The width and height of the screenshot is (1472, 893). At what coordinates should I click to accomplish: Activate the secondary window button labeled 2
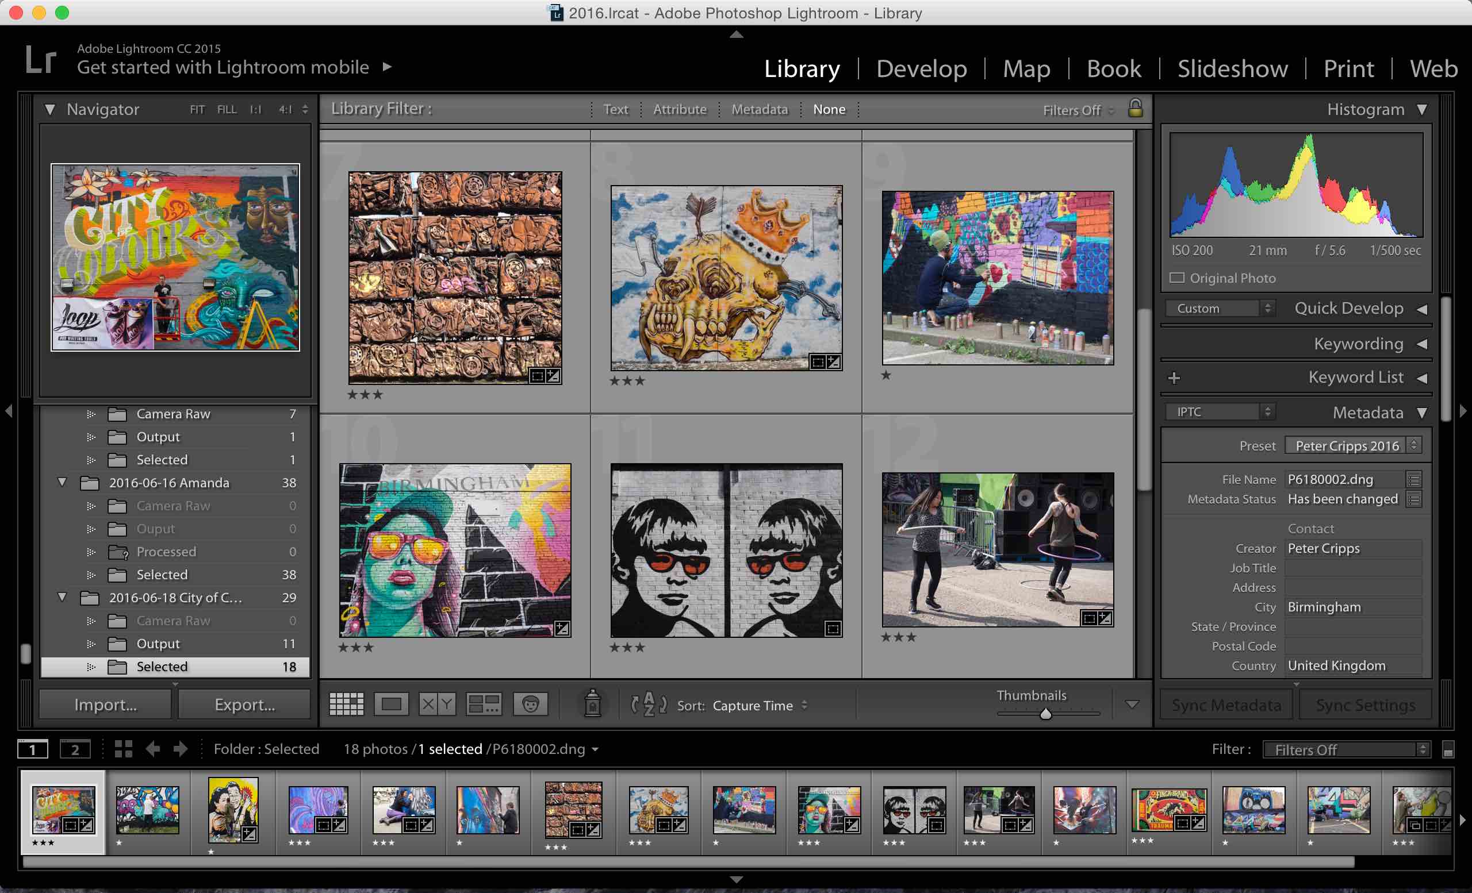(x=75, y=749)
